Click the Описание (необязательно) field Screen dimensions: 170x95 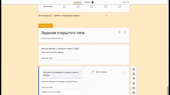52,38
